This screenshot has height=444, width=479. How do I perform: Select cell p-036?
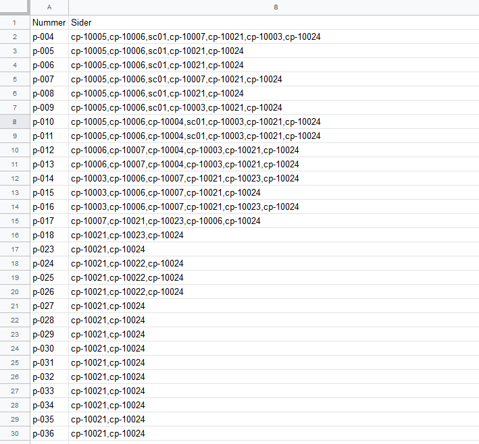point(49,433)
